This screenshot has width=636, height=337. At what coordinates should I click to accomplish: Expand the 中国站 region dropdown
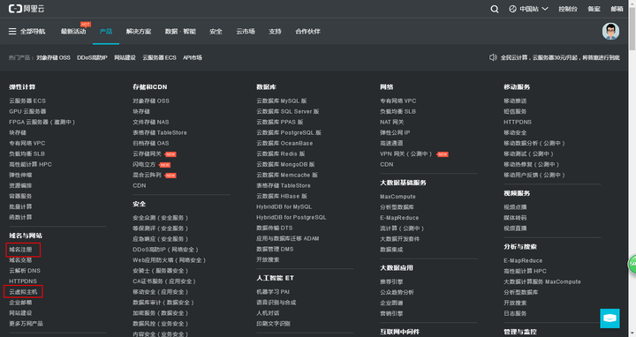(x=528, y=9)
